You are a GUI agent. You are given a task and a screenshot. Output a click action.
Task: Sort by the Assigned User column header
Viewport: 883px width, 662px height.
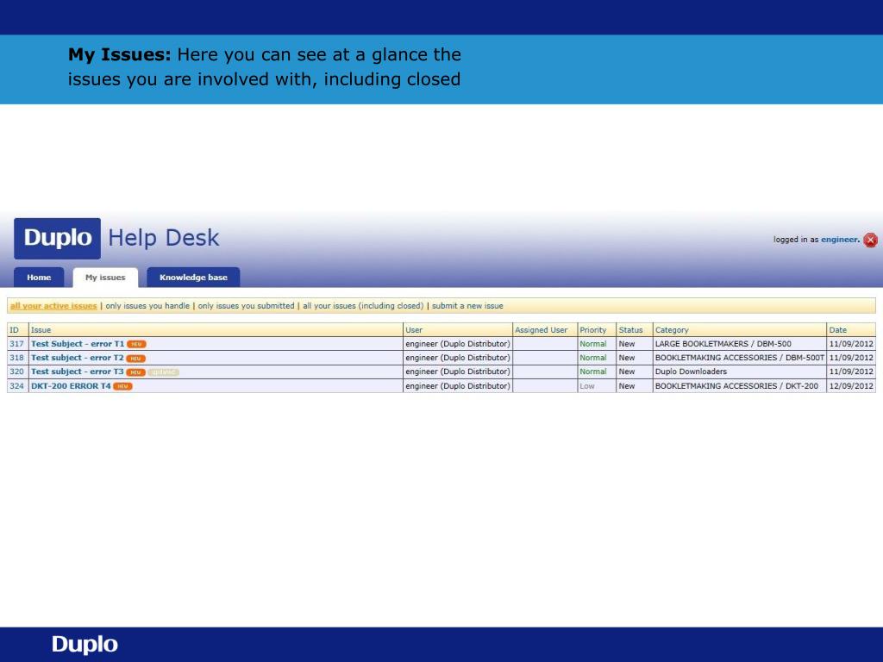point(542,330)
